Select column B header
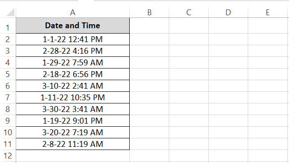Image resolution: width=289 pixels, height=163 pixels. pyautogui.click(x=149, y=13)
